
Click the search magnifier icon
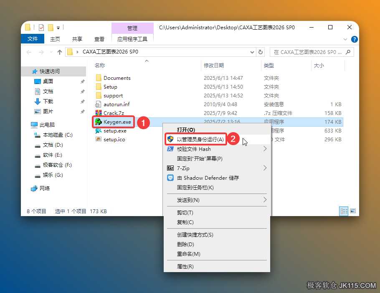point(348,52)
